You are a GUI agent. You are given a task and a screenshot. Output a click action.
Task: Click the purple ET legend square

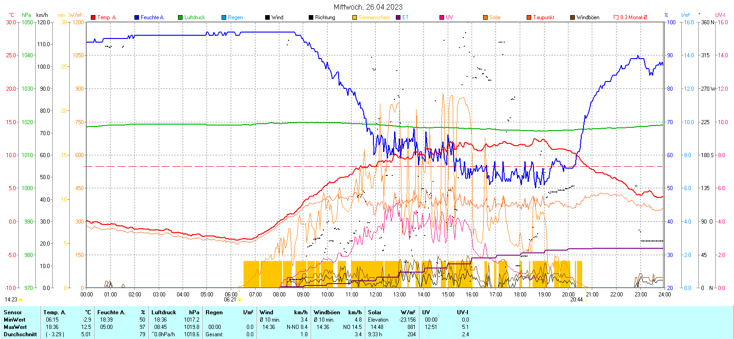(x=398, y=17)
